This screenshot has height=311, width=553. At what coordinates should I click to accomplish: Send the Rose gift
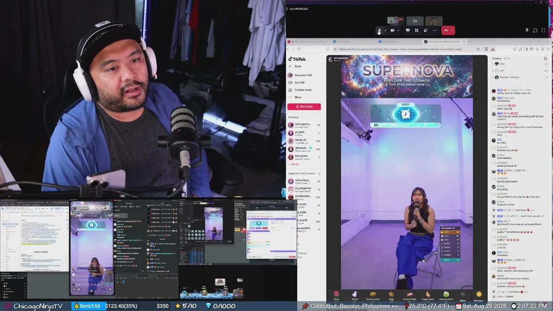(336, 295)
